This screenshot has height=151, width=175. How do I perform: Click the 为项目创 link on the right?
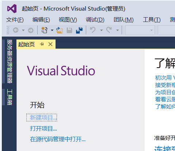[165, 92]
